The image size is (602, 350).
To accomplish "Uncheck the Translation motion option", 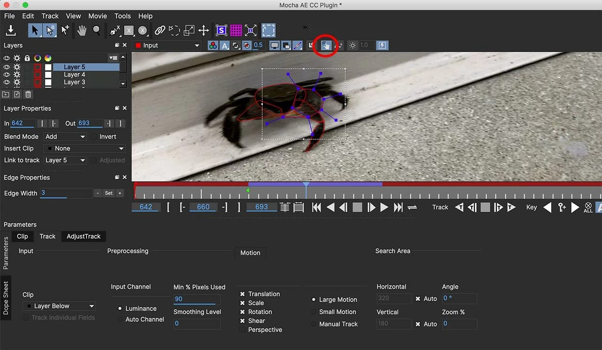I will point(243,294).
